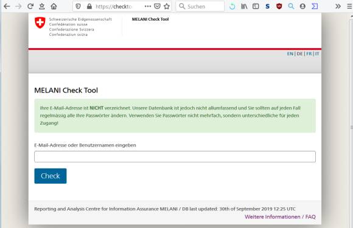This screenshot has height=228, width=353.
Task: Click the green NICHT verzeichnet message box
Action: [x=175, y=116]
